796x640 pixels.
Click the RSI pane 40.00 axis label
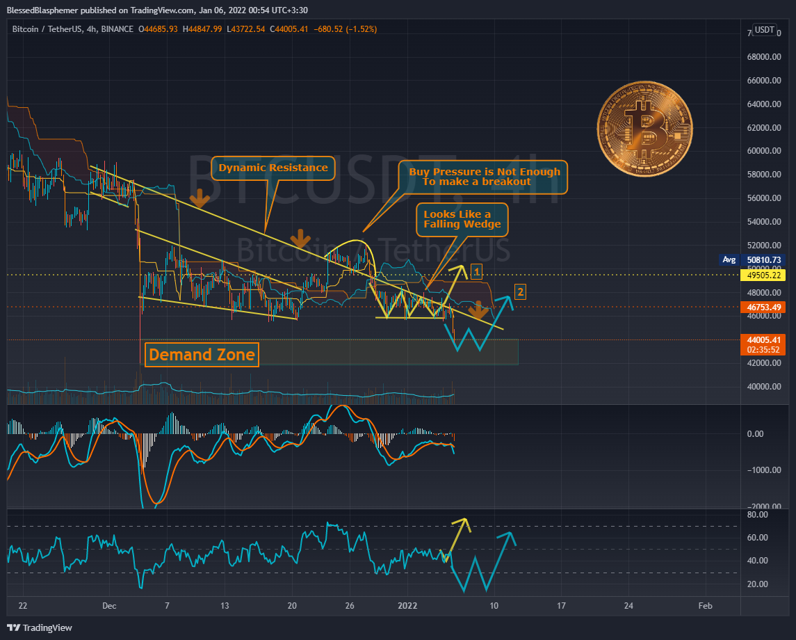coord(758,560)
